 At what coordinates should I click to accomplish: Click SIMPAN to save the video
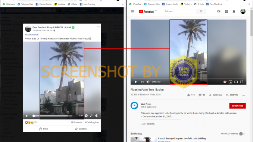[232, 95]
